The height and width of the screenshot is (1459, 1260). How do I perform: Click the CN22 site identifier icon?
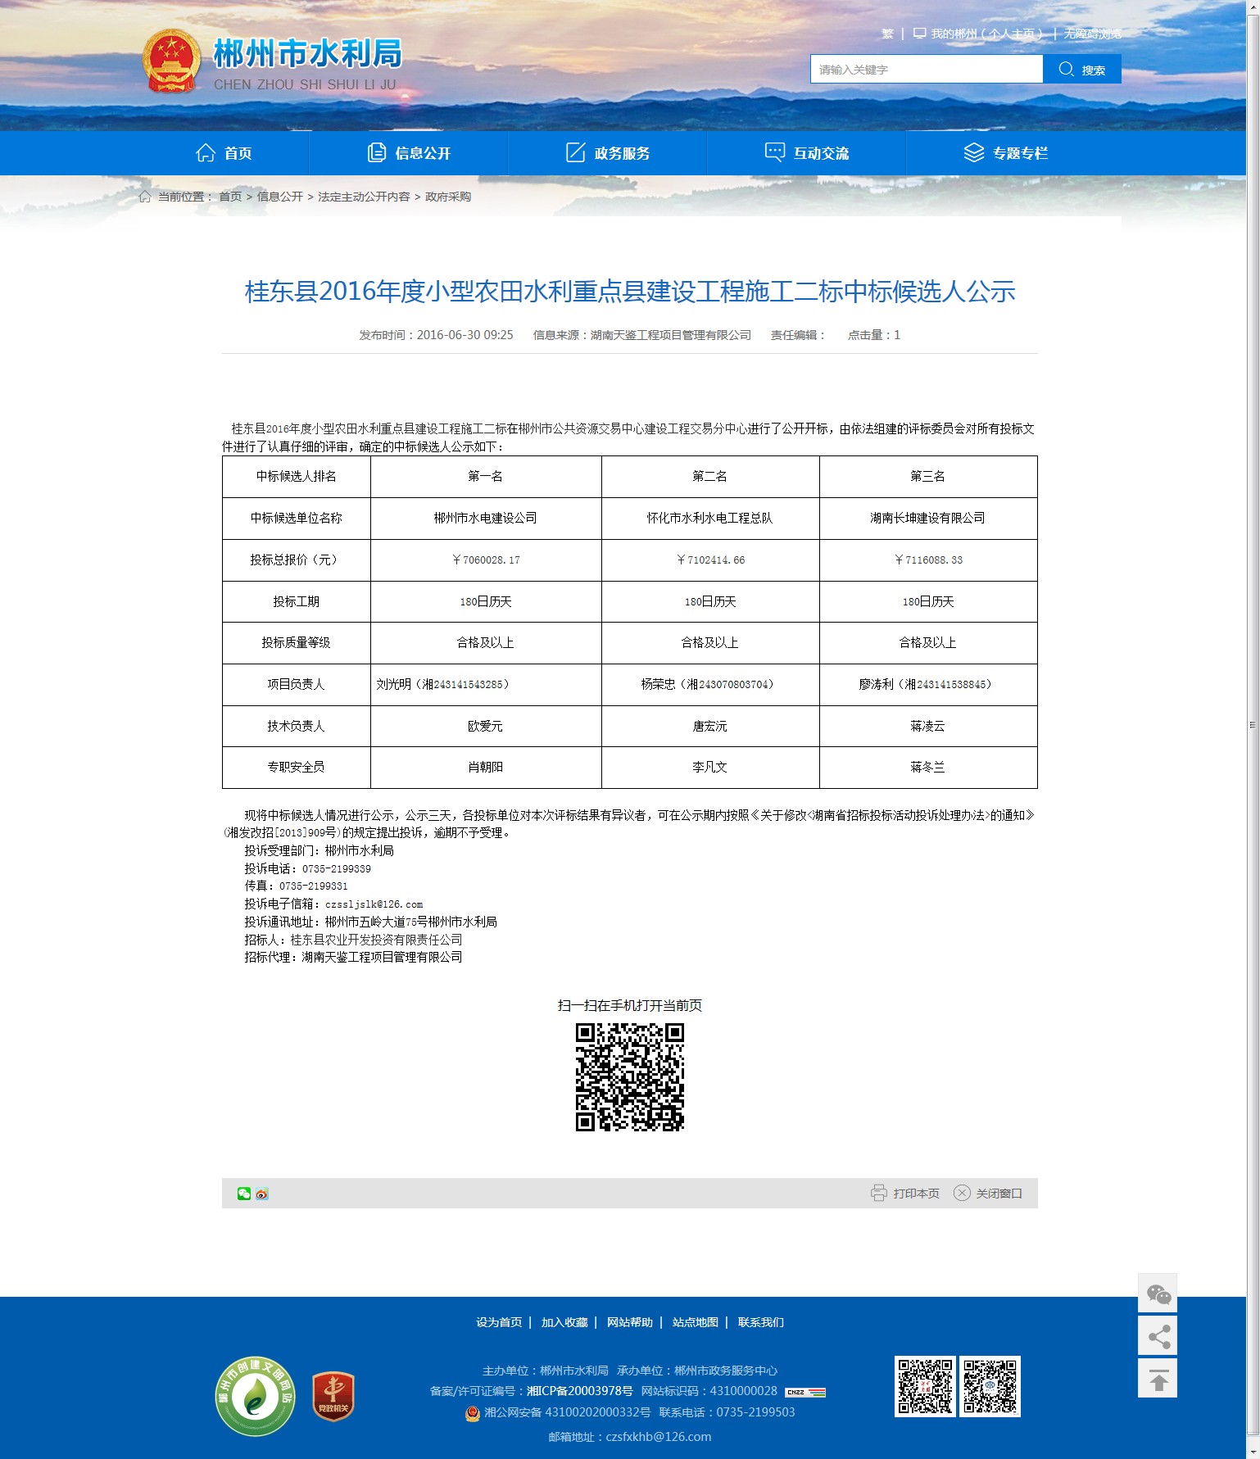(x=805, y=1392)
